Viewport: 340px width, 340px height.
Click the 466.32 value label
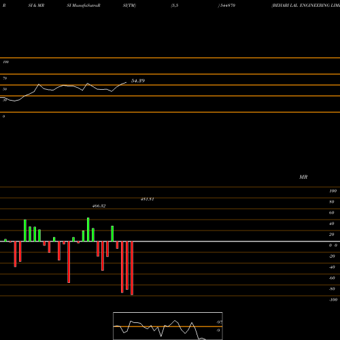point(99,206)
